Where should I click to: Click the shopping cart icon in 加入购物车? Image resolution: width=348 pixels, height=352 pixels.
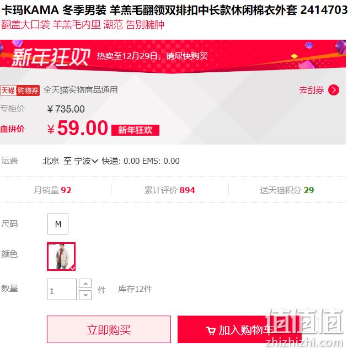click(x=211, y=330)
